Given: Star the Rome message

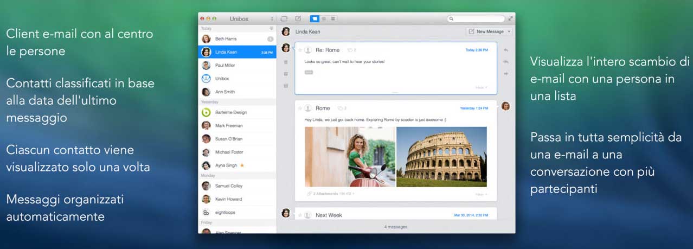Looking at the screenshot, I should tap(300, 108).
